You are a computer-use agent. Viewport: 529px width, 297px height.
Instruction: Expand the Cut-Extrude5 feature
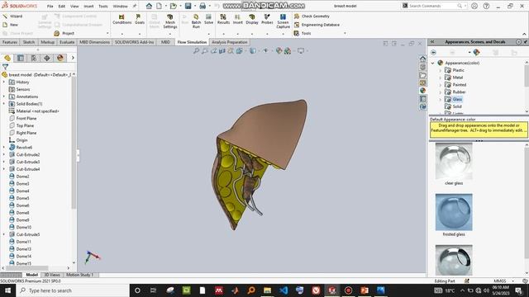(x=4, y=234)
